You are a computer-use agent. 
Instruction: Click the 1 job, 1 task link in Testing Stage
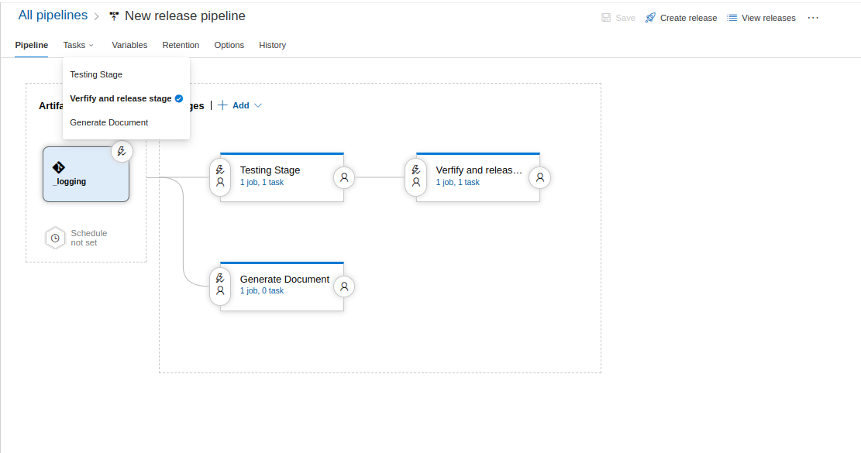coord(262,183)
